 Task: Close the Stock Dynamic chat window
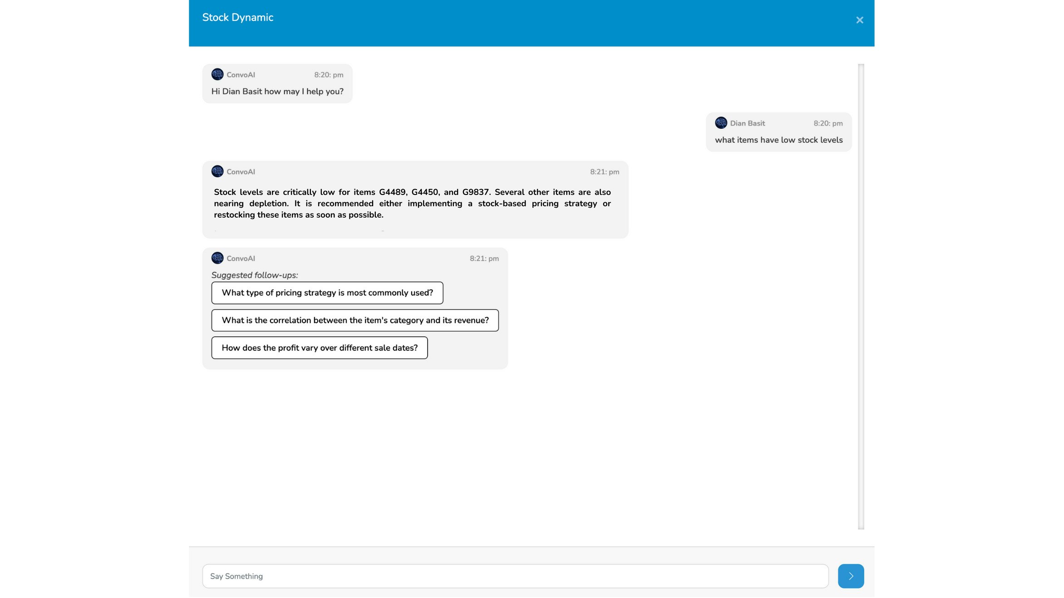pos(859,20)
